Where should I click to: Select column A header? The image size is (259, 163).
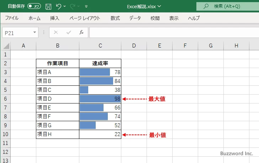(x=23, y=46)
